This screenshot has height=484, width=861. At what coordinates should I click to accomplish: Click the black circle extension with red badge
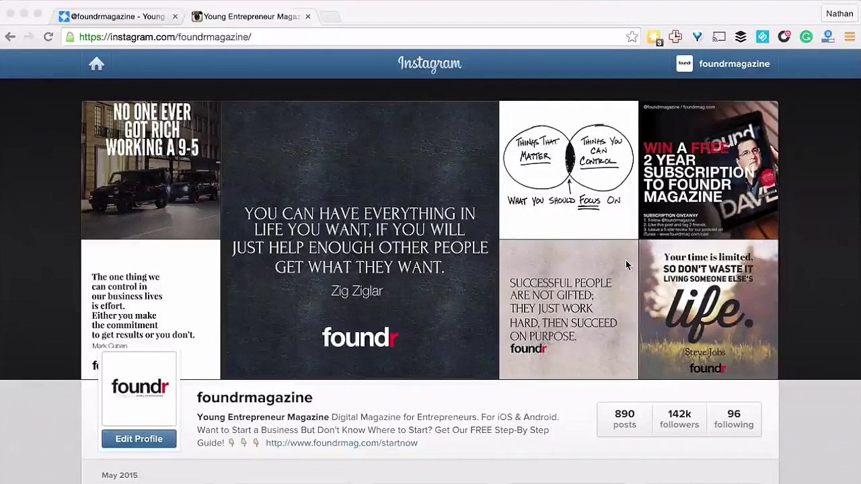coord(784,37)
